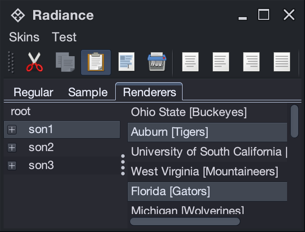Justify text using toolbar icon
Screen dimensions: 305x232
coord(282,62)
